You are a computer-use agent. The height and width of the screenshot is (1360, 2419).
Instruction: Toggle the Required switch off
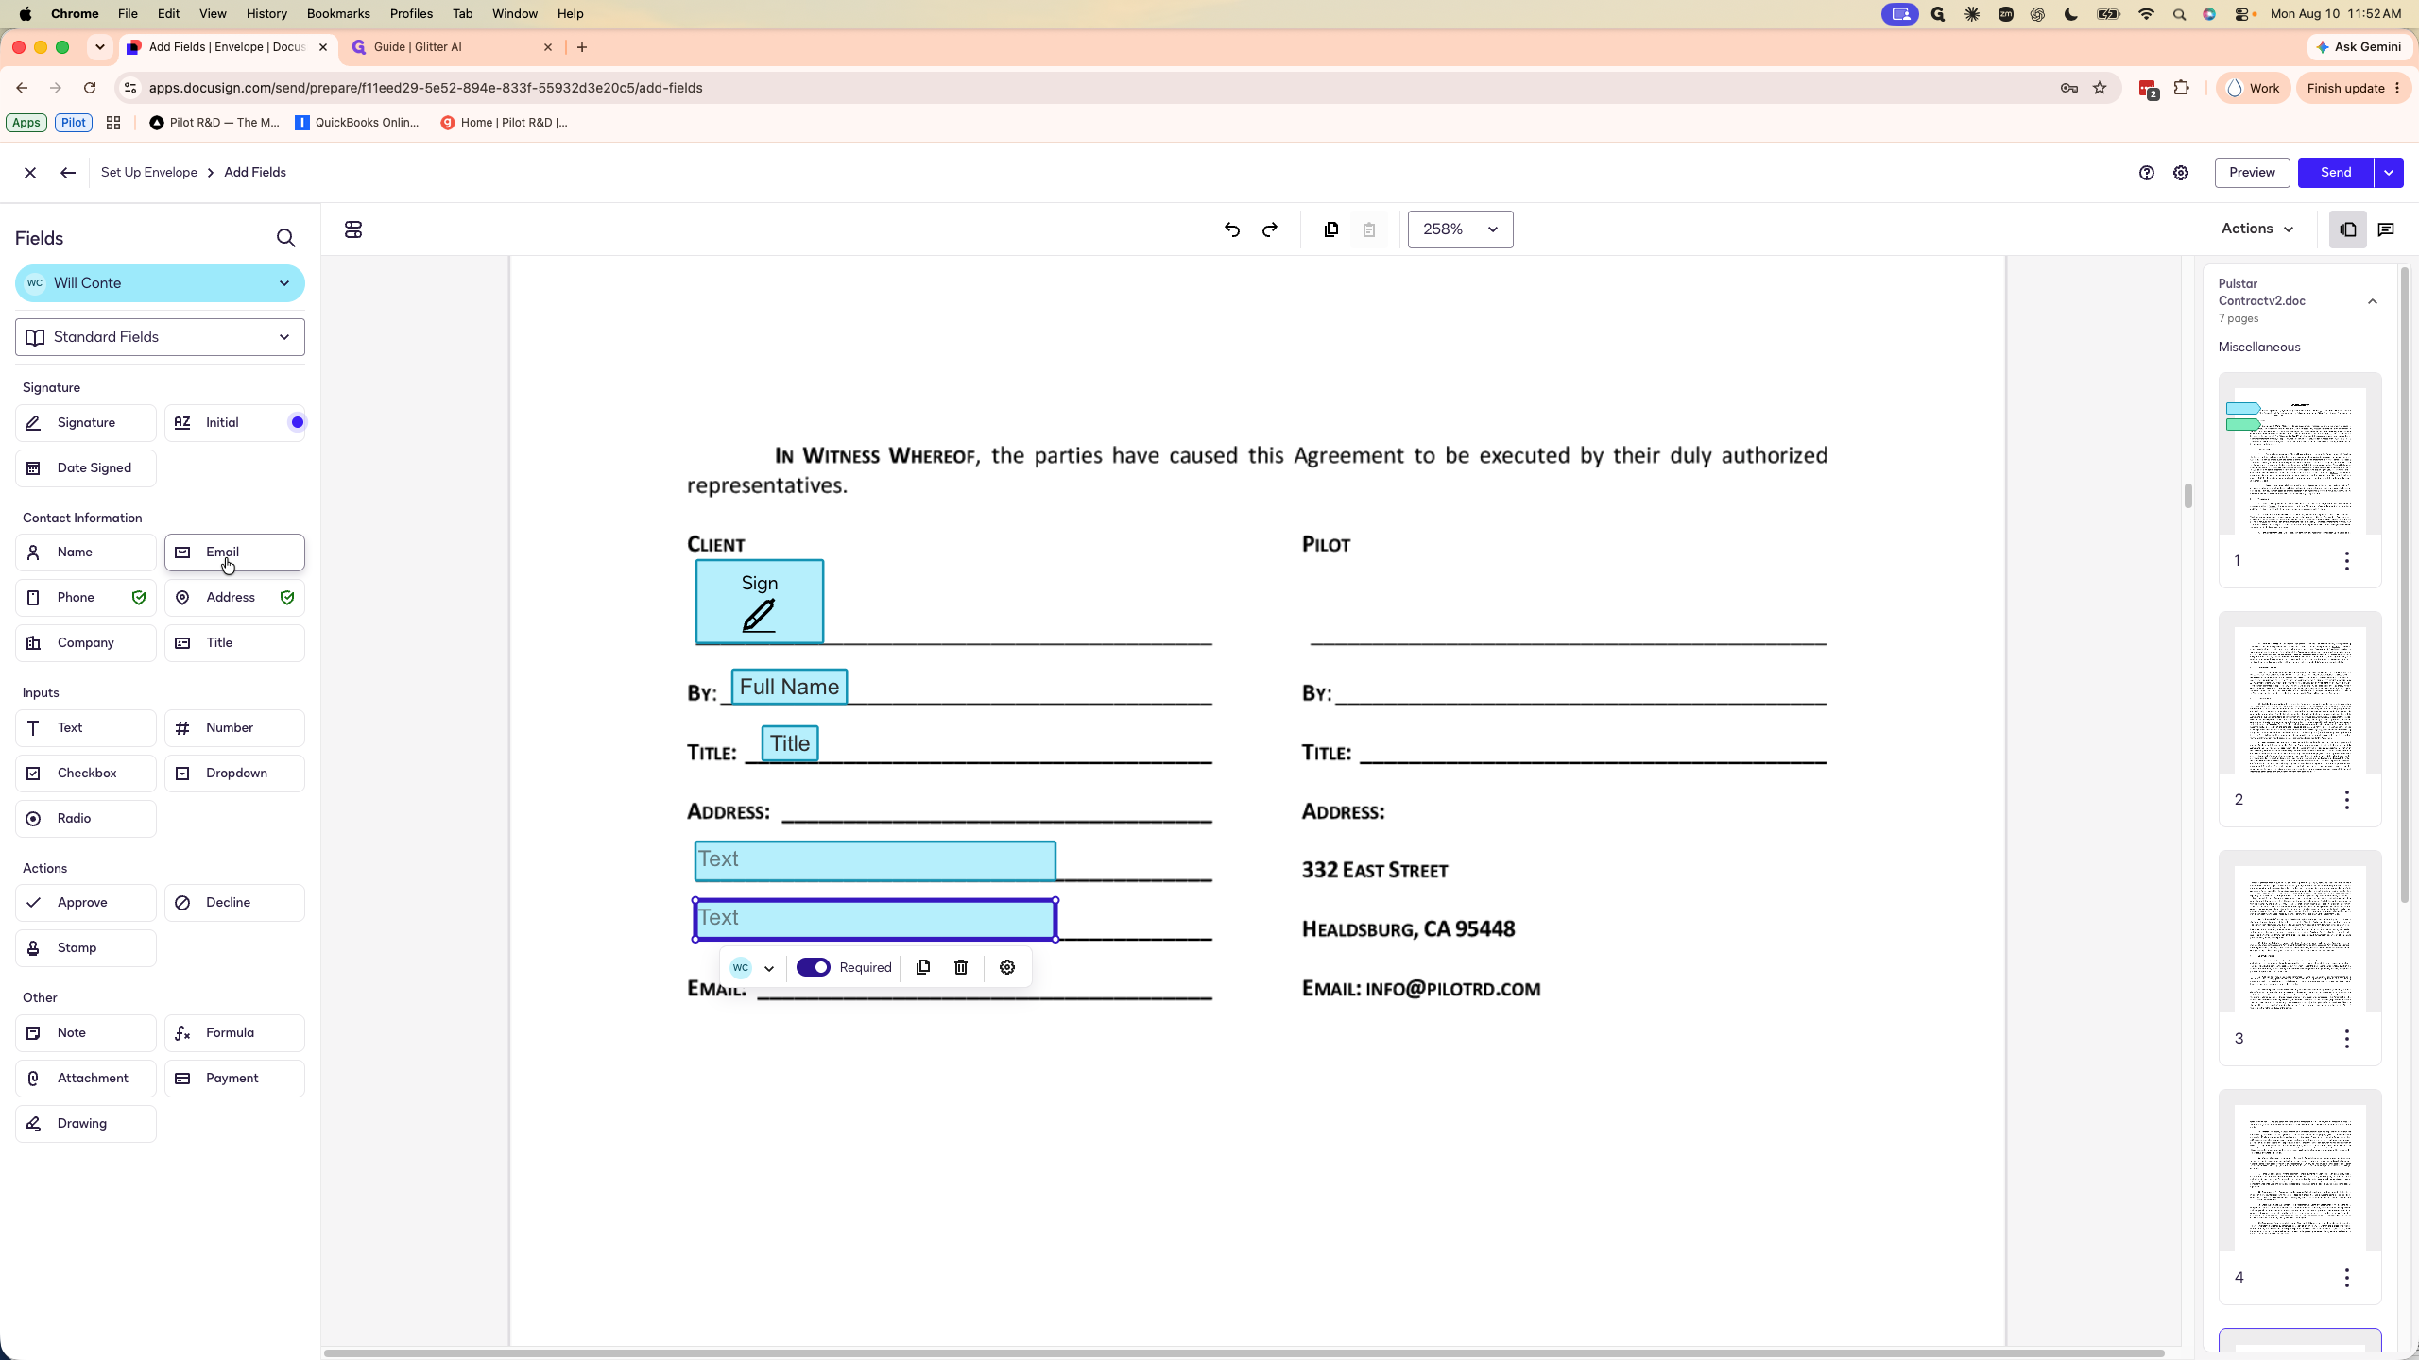click(x=813, y=967)
